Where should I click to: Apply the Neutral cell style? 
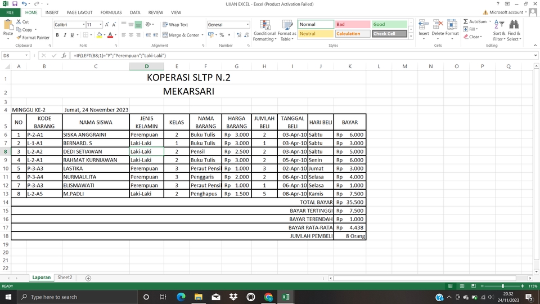pyautogui.click(x=316, y=33)
